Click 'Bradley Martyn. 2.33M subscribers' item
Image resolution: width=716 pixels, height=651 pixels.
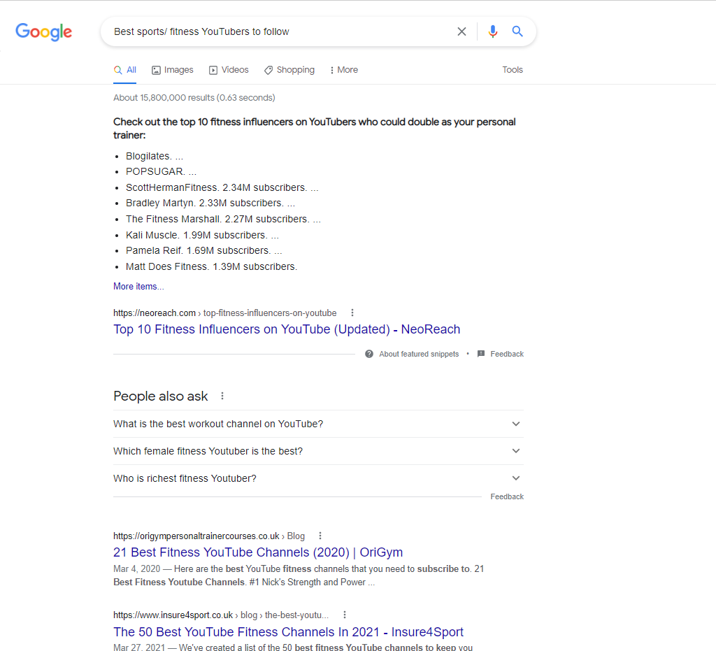click(x=210, y=203)
